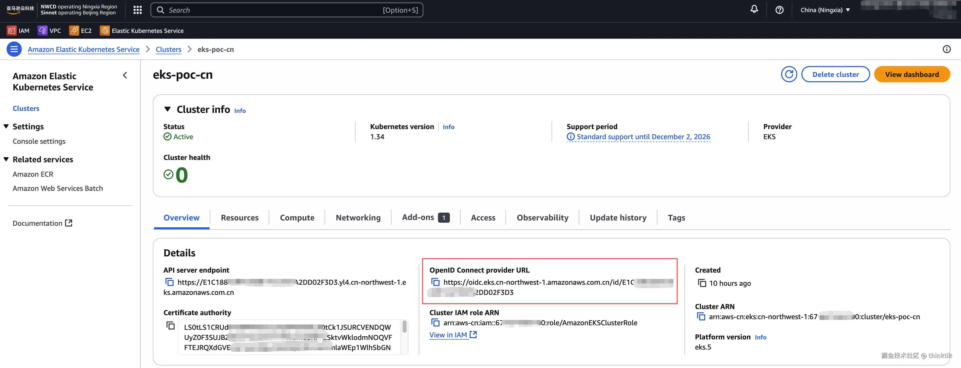Open Amazon ECR in the sidebar
This screenshot has width=961, height=368.
coord(33,174)
